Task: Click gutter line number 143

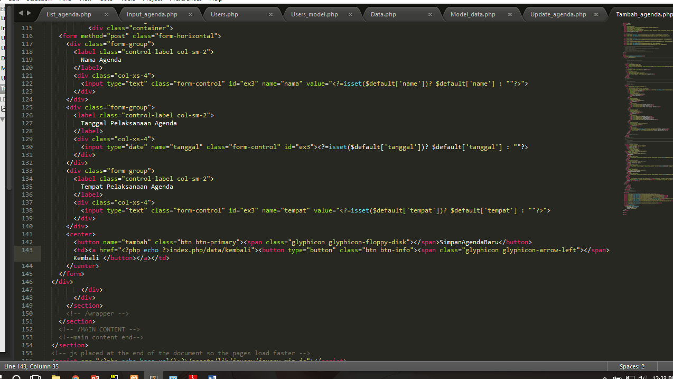Action: click(x=27, y=250)
